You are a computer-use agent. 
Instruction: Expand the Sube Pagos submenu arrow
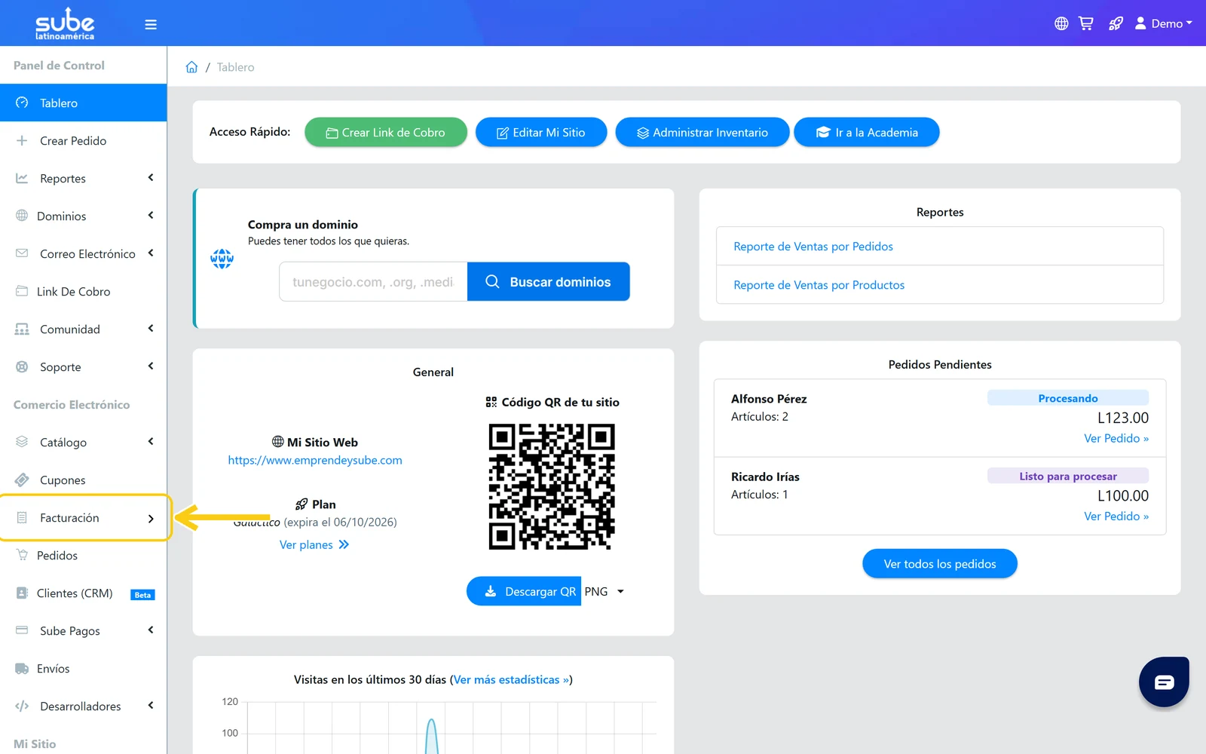pos(151,630)
